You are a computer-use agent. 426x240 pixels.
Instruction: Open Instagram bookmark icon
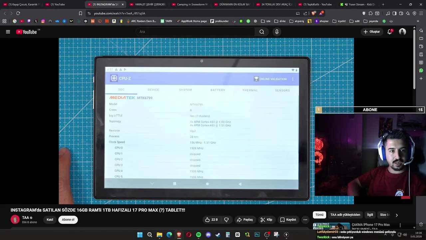tap(43, 21)
